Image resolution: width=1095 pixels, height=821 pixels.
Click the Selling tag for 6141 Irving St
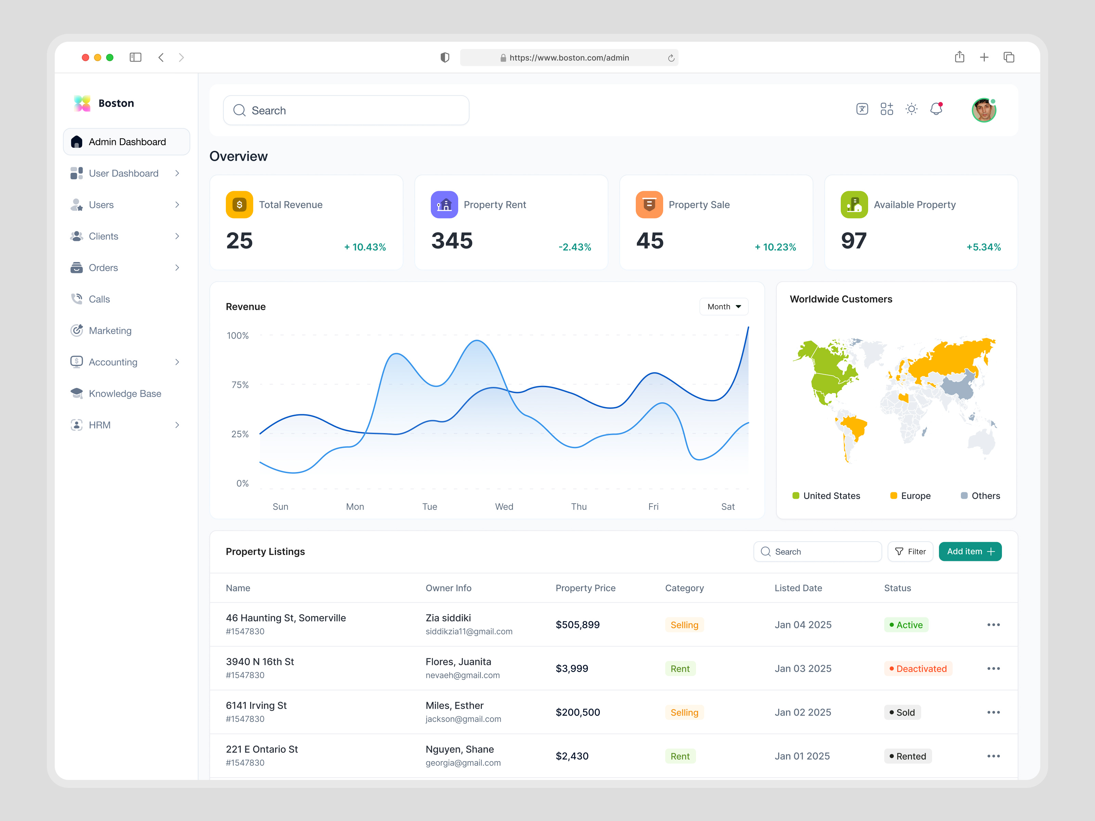tap(684, 712)
